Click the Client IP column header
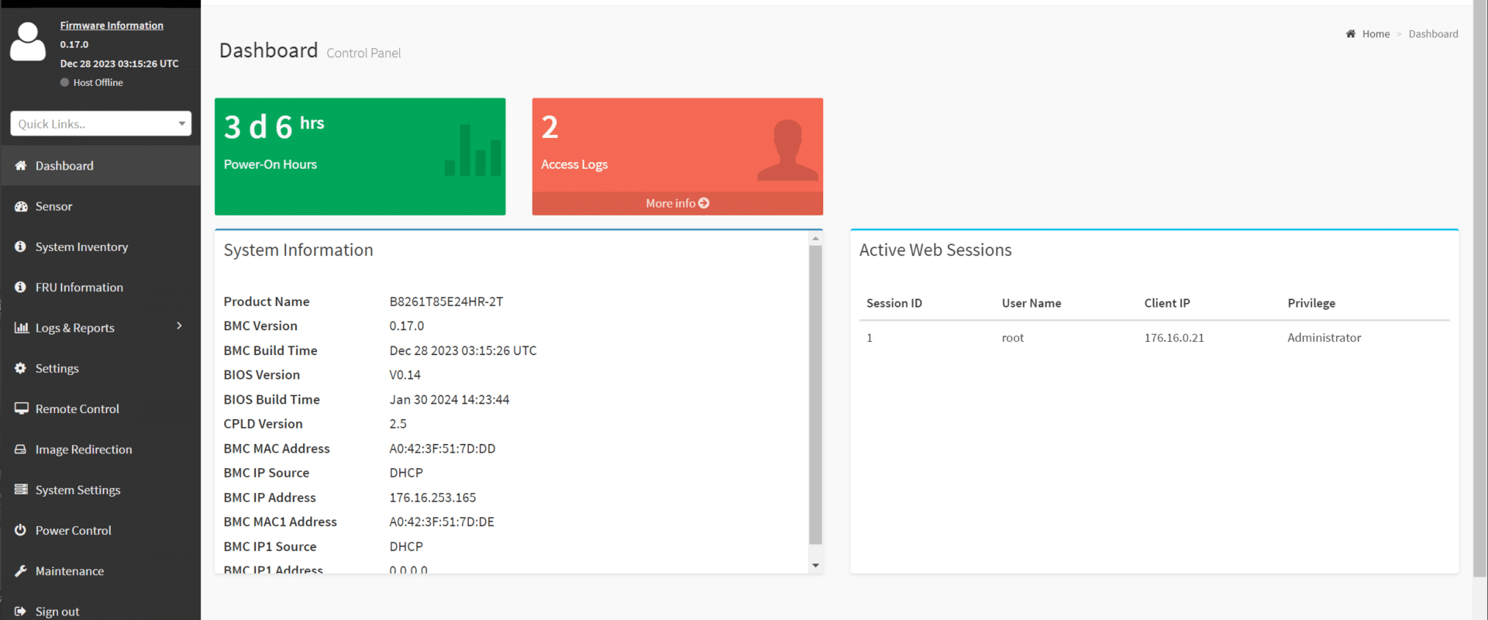This screenshot has height=620, width=1488. [1167, 303]
